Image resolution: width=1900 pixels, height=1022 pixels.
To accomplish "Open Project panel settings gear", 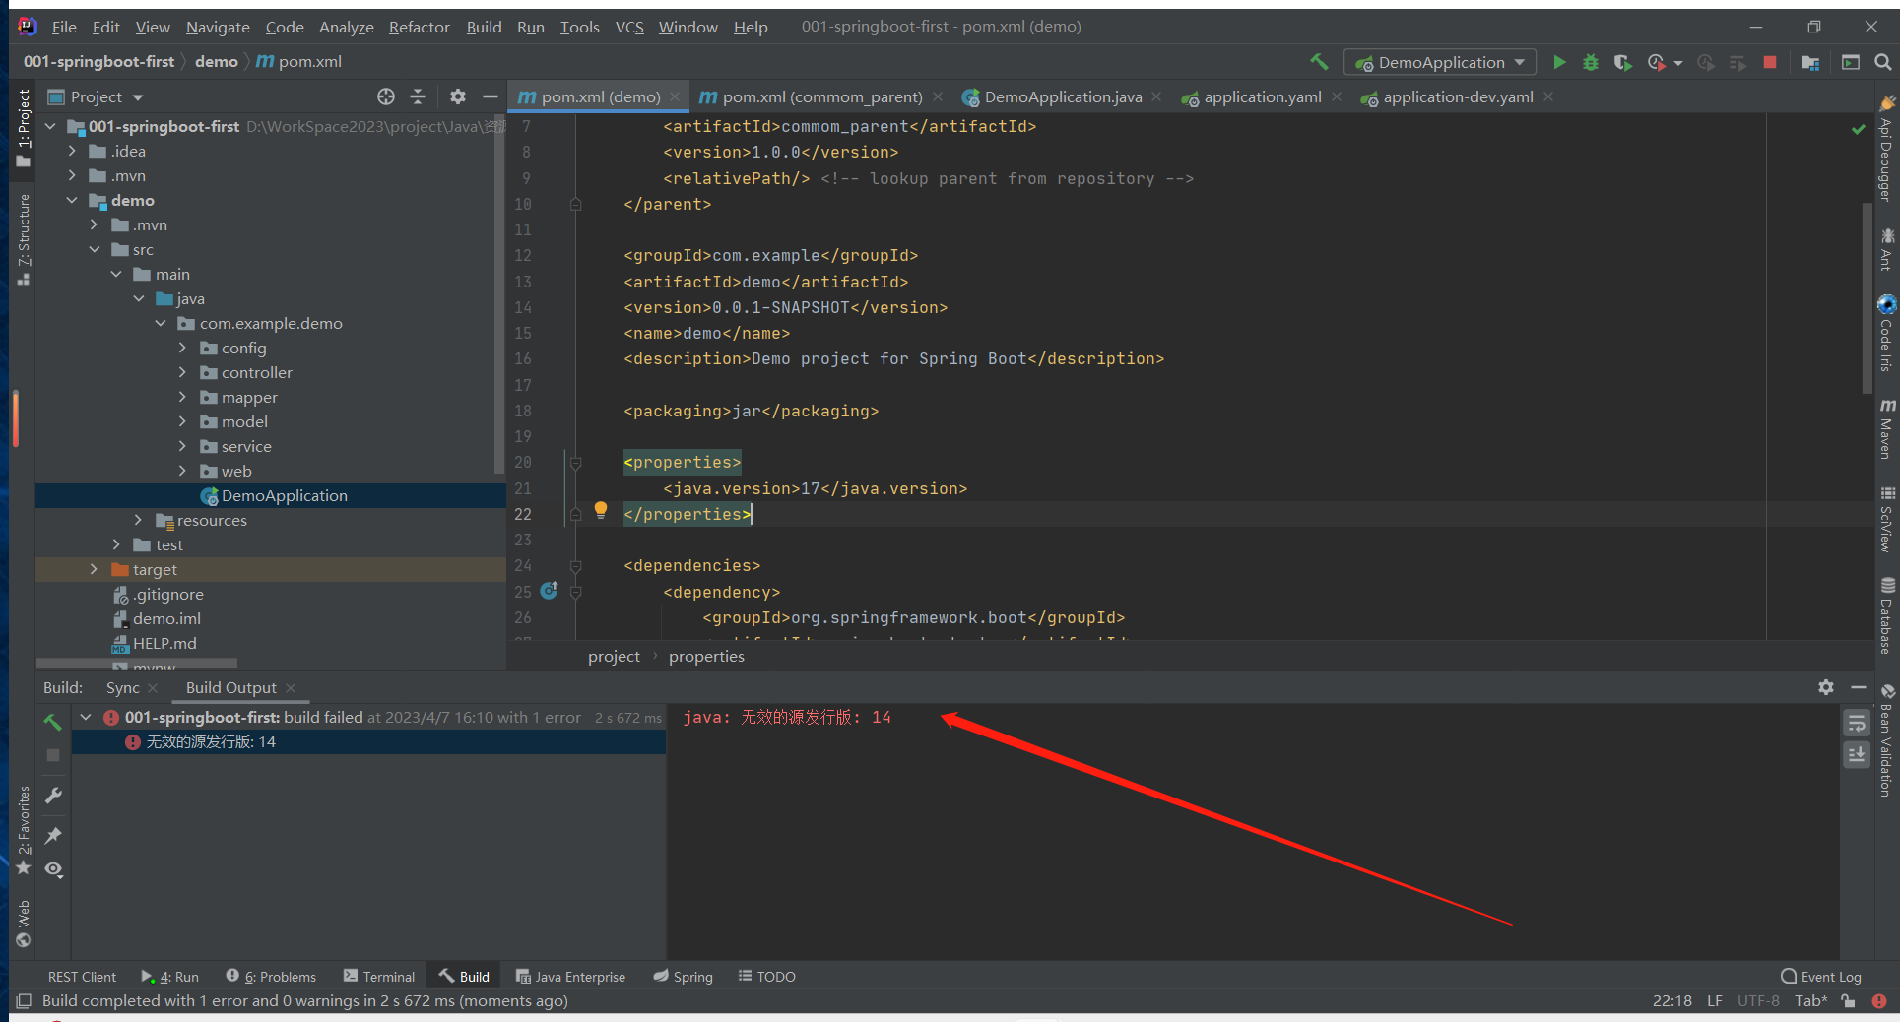I will [458, 96].
